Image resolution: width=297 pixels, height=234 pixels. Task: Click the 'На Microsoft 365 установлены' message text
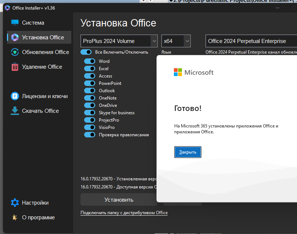pos(226,129)
